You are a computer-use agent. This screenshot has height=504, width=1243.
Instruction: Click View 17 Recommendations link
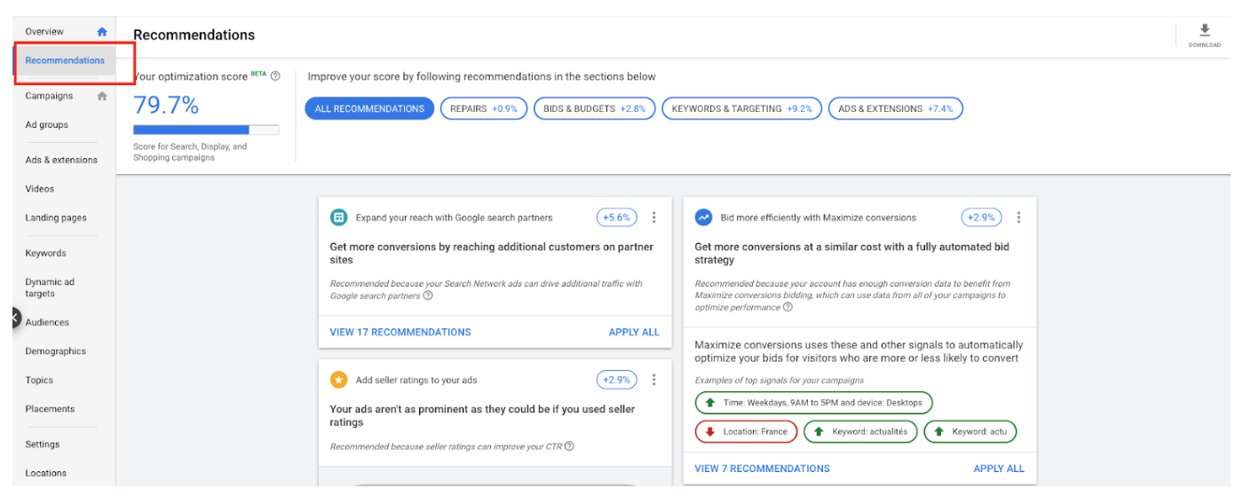400,332
